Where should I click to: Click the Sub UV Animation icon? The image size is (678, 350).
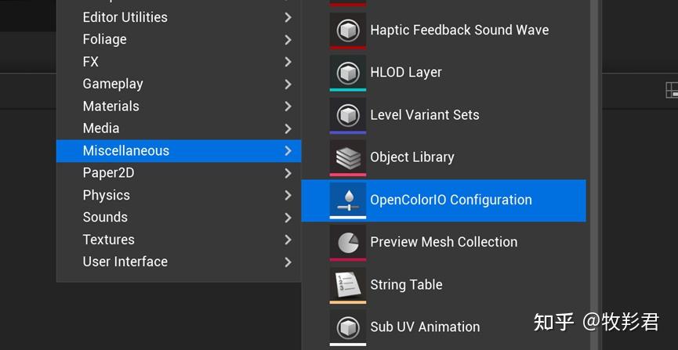point(347,327)
